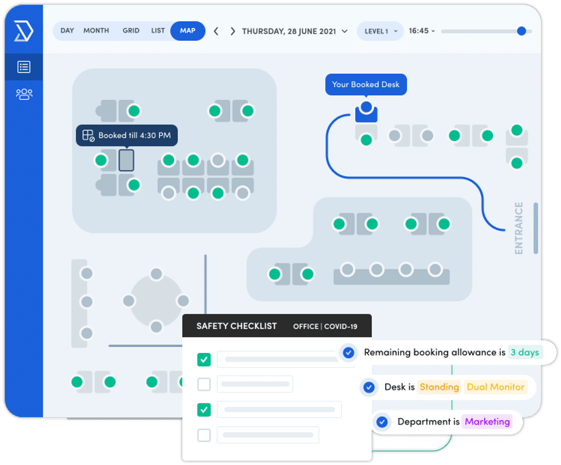The height and width of the screenshot is (465, 561).
Task: Select the bottom seat of the round table
Action: [x=156, y=327]
